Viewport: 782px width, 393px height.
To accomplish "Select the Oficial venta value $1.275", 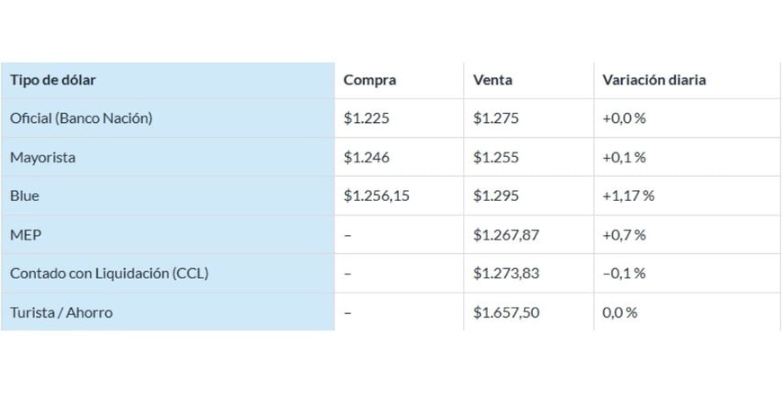I will click(x=496, y=118).
